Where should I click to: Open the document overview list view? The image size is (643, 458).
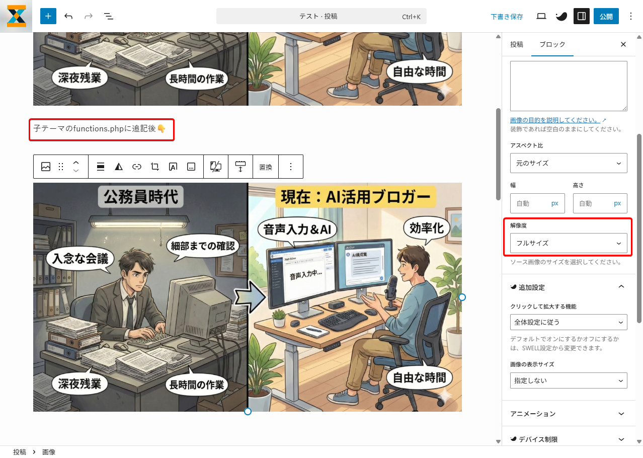click(x=109, y=16)
